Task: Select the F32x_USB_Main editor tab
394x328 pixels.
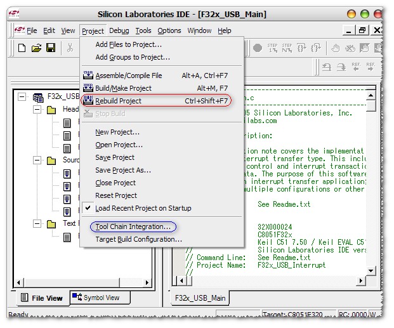Action: [200, 298]
